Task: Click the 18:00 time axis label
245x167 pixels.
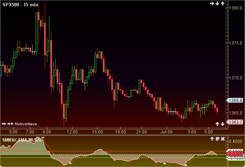Action: click(120, 132)
